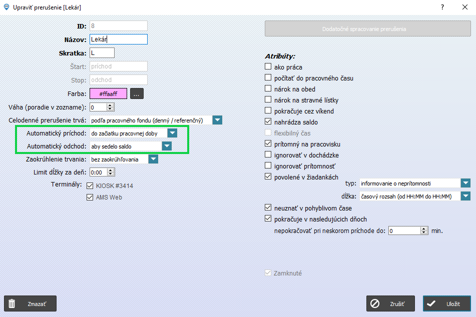Open color picker with the ellipsis button

pyautogui.click(x=137, y=93)
